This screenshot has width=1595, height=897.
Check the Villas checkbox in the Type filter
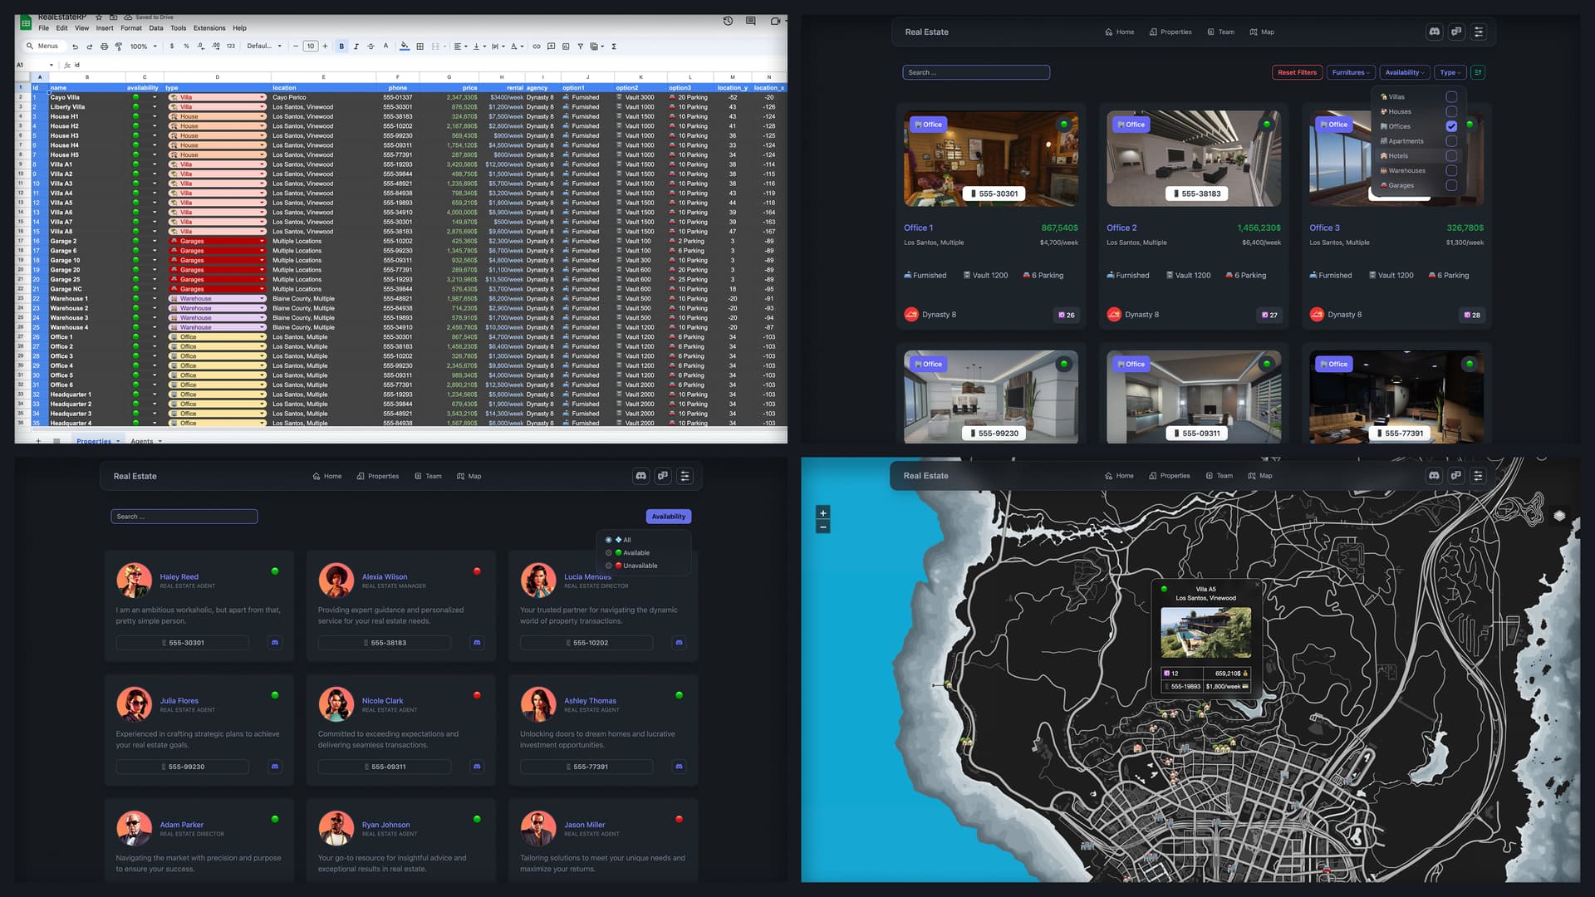pyautogui.click(x=1452, y=96)
